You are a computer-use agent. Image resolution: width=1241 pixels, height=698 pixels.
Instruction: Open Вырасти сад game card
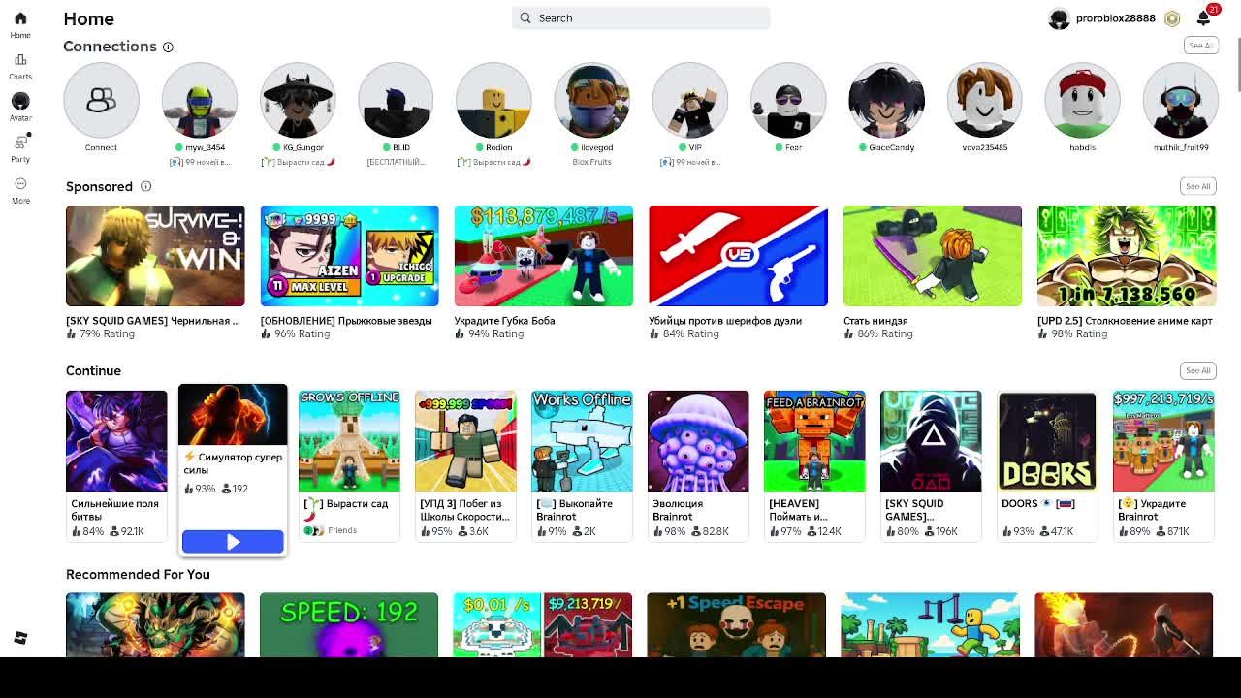(349, 465)
